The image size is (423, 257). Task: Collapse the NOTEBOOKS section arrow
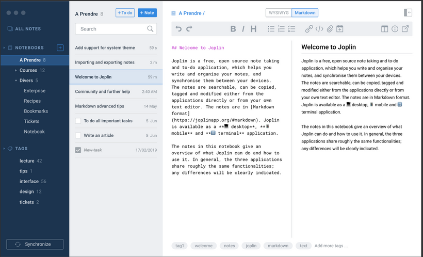pos(4,48)
